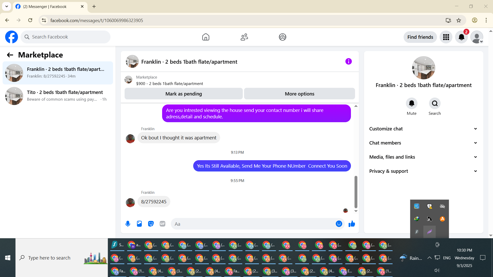Screen dimensions: 493x277
Task: Click the speaker audio manager tray icon
Action: [x=430, y=219]
